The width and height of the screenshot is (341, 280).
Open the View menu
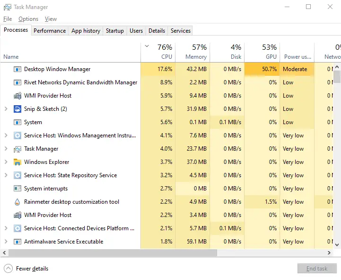(x=51, y=19)
